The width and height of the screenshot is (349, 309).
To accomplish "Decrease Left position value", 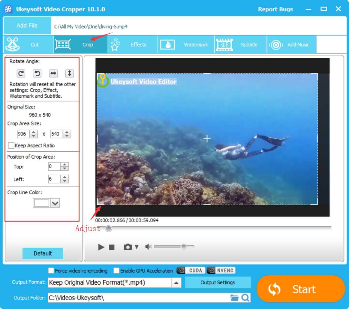I will click(x=65, y=181).
